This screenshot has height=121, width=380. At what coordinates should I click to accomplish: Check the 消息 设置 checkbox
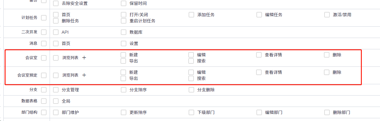click(124, 43)
